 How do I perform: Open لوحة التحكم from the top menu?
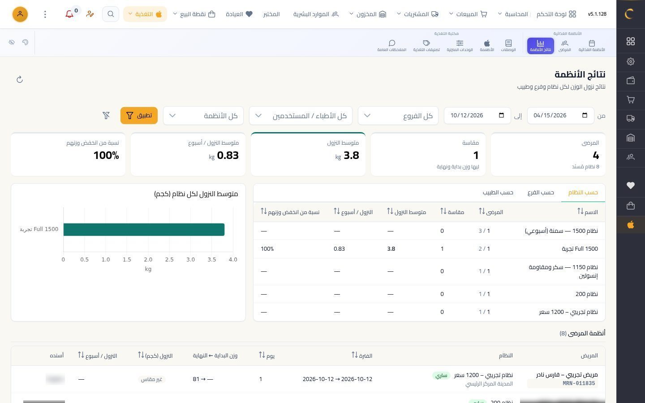point(556,14)
